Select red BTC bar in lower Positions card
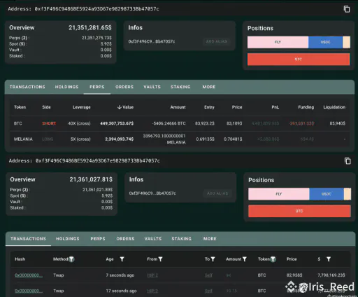 point(299,211)
